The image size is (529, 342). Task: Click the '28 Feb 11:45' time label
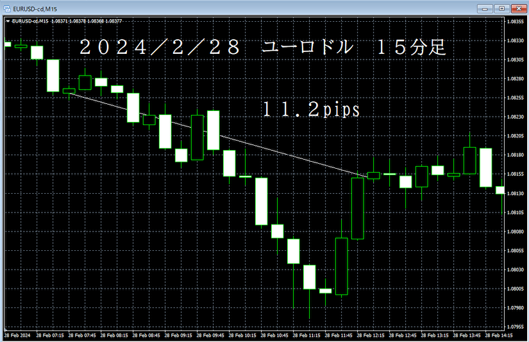tap(339, 335)
